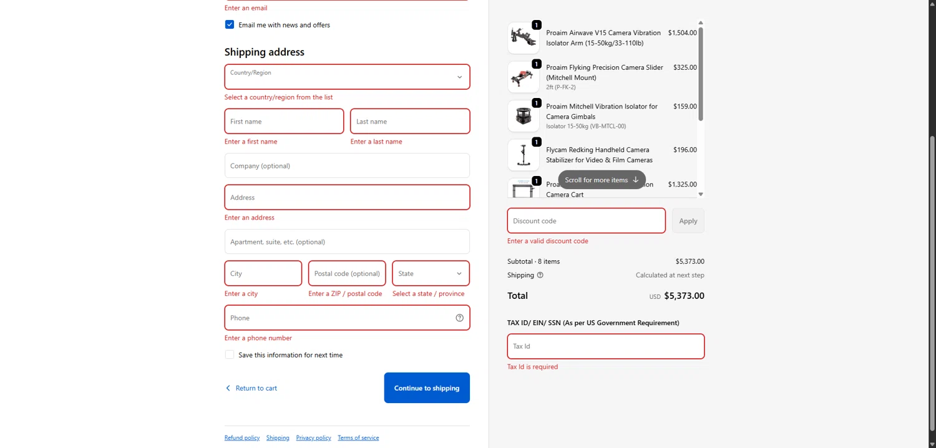Focus the Company (optional) field
This screenshot has width=936, height=448.
point(347,165)
